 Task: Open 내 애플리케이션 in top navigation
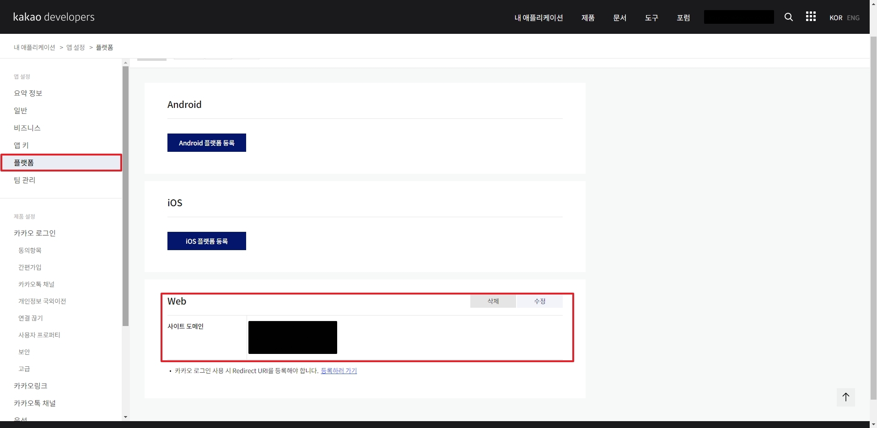pos(538,18)
